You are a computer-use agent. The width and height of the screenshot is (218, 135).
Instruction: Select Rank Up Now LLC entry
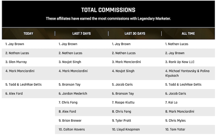[x=180, y=62]
